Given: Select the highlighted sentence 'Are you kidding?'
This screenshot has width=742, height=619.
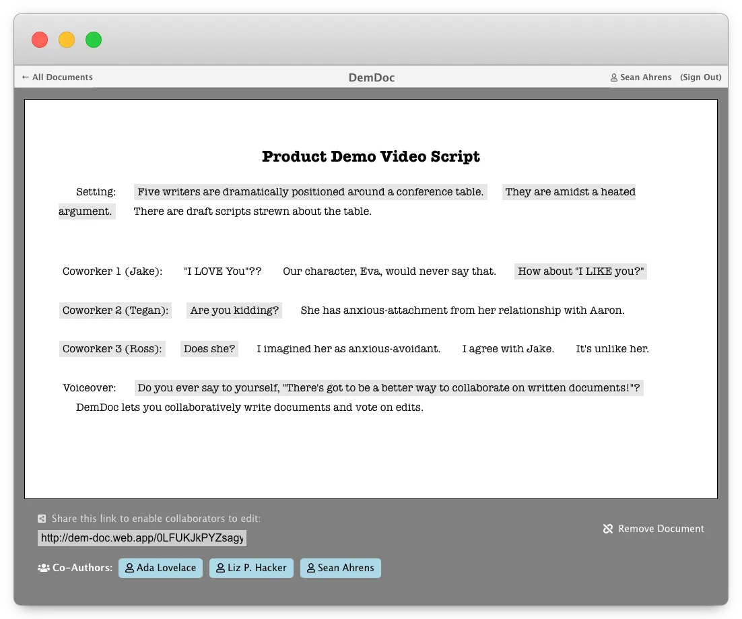Looking at the screenshot, I should tap(234, 311).
